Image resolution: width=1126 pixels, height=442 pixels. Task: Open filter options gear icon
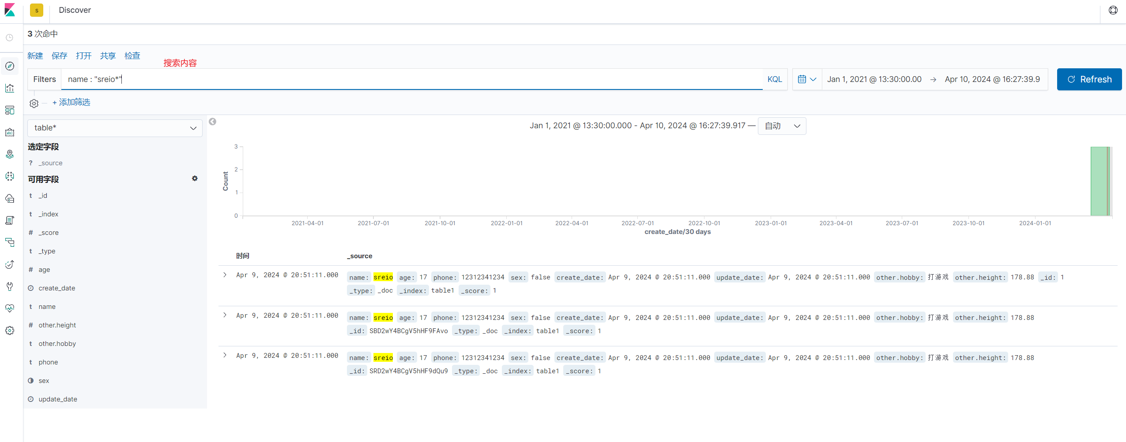click(x=34, y=103)
